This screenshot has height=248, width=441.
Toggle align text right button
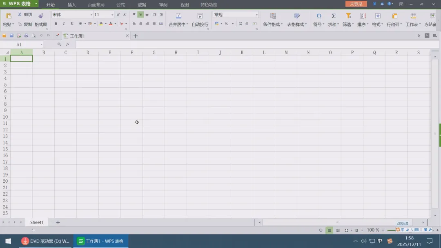pos(147,24)
